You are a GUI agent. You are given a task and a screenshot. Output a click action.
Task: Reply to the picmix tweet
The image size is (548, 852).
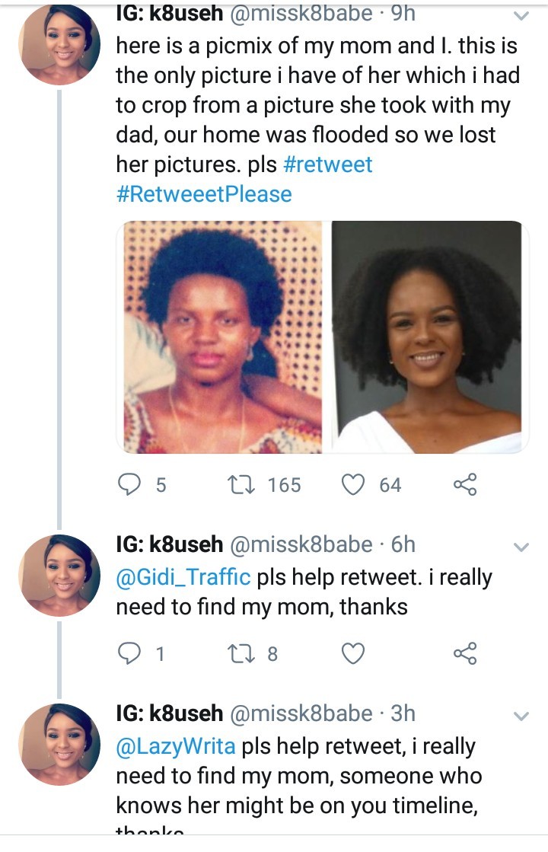click(x=131, y=485)
